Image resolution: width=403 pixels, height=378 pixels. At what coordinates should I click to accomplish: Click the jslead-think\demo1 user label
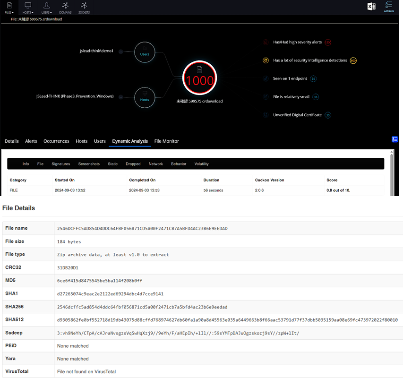tap(96, 51)
